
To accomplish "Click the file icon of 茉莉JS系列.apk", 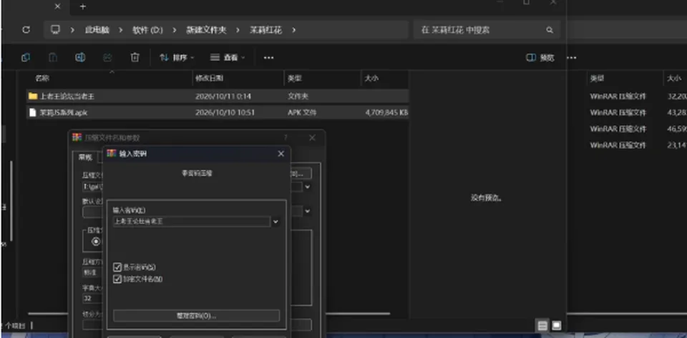I will coord(32,112).
